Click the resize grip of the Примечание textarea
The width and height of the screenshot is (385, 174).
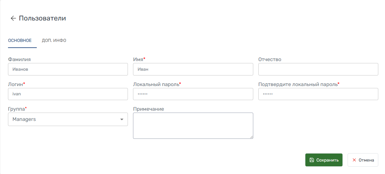pos(251,137)
